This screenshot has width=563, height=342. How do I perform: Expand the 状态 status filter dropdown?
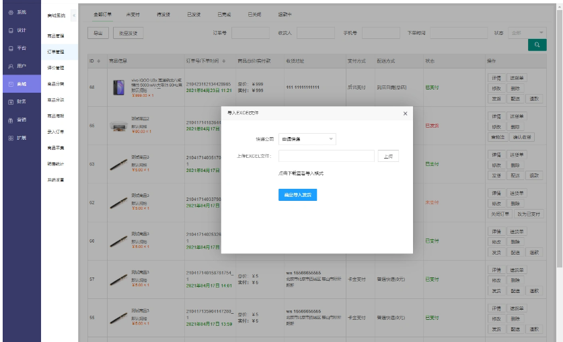[527, 32]
